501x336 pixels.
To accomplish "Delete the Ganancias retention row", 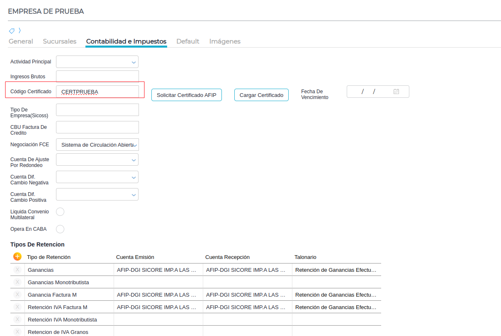I will coord(17,270).
